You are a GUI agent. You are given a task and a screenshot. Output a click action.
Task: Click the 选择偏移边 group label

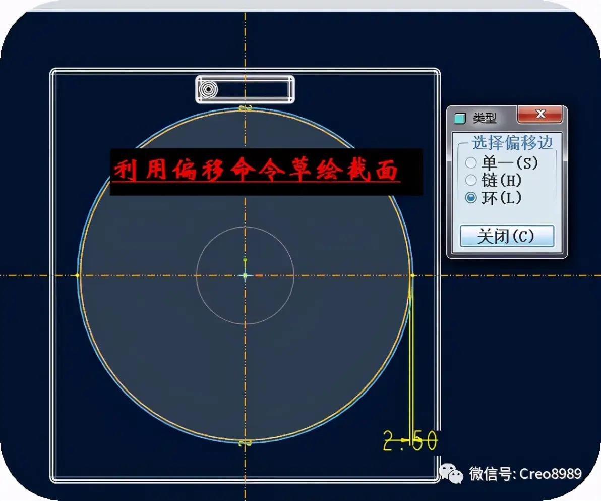point(512,143)
